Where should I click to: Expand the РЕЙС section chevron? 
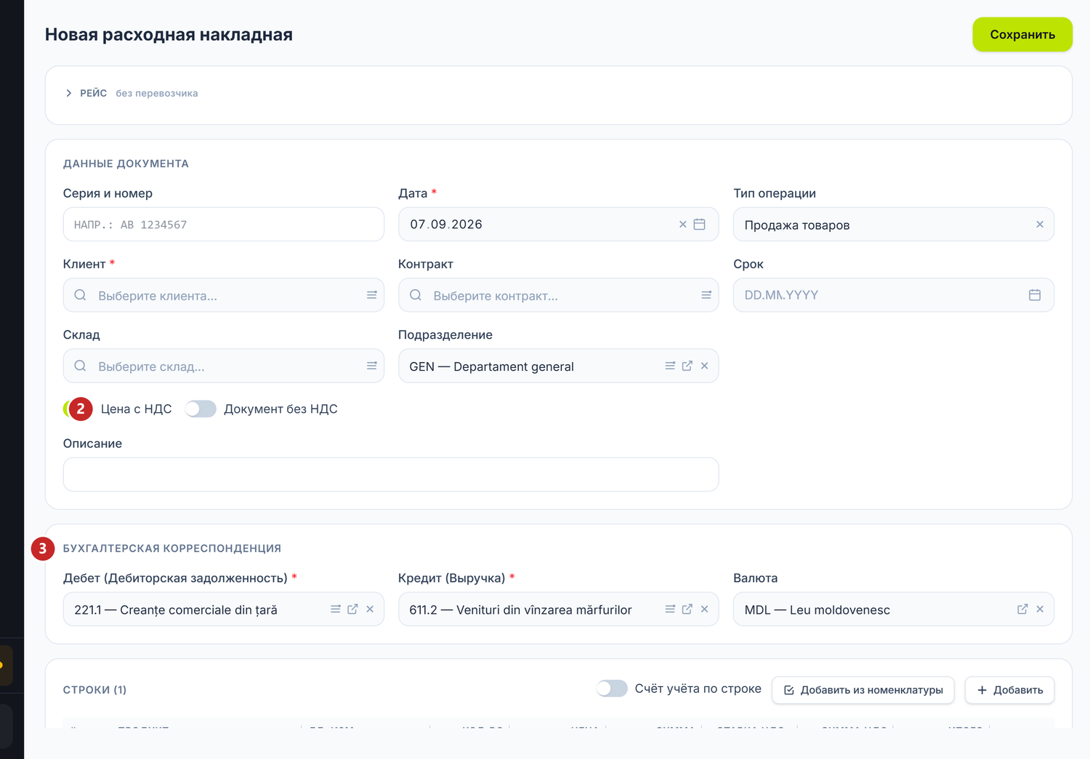(69, 93)
